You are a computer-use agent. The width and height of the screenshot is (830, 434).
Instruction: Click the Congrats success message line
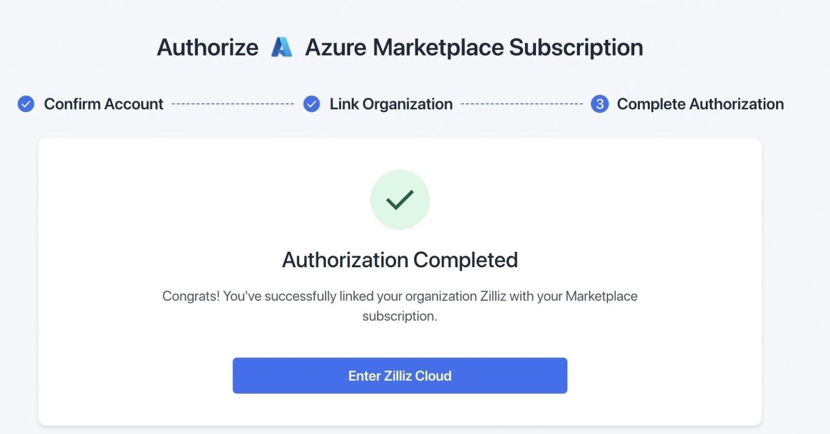(x=400, y=296)
